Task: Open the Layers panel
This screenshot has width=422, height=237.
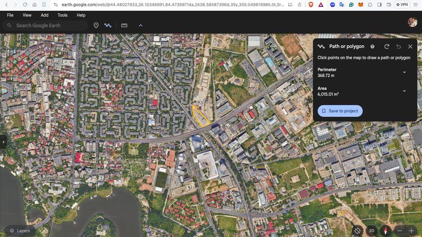Action: 19,231
